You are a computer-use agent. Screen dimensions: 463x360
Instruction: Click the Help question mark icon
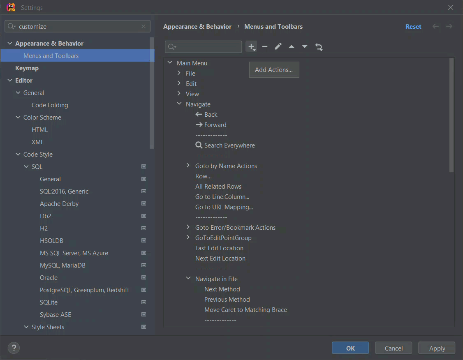point(14,348)
